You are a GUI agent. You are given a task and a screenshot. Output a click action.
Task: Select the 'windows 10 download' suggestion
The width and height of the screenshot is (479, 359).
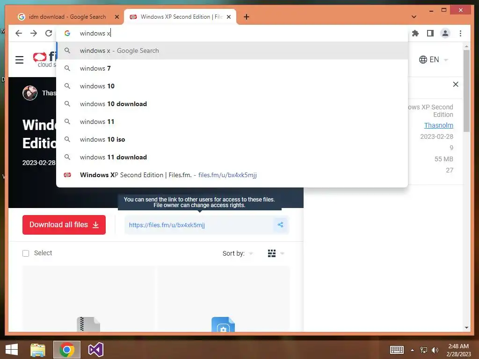pyautogui.click(x=232, y=104)
